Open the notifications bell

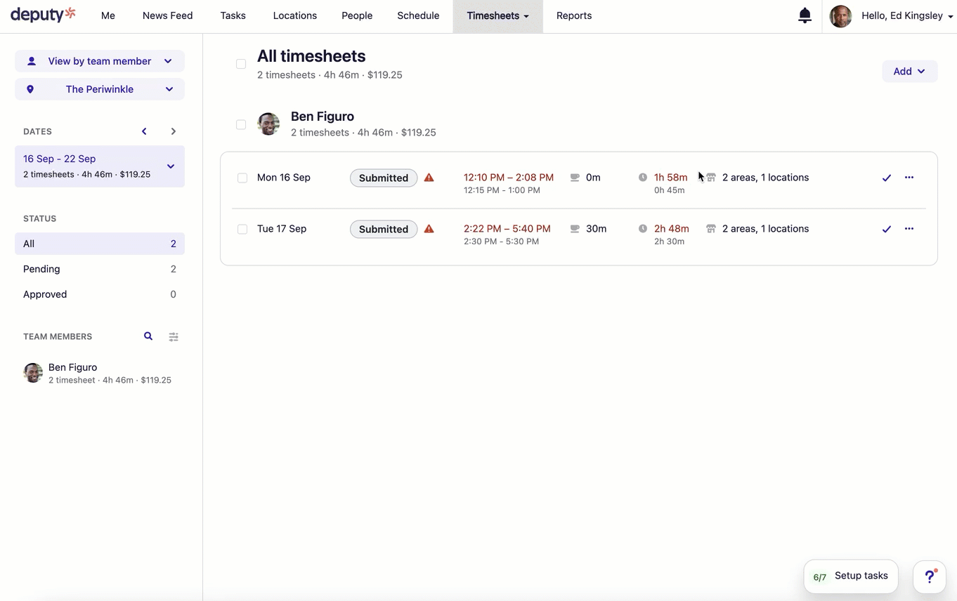coord(805,15)
